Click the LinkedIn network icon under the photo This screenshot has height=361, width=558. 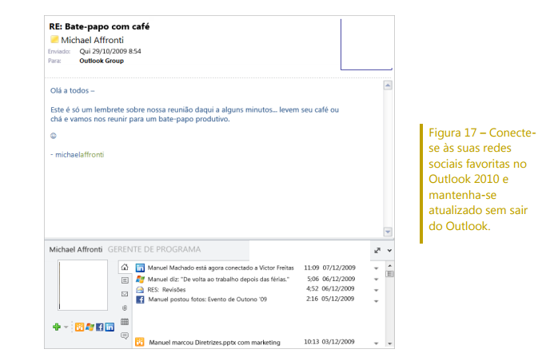point(109,327)
